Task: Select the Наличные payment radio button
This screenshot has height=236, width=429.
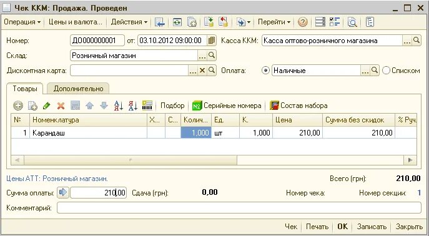Action: pos(265,71)
